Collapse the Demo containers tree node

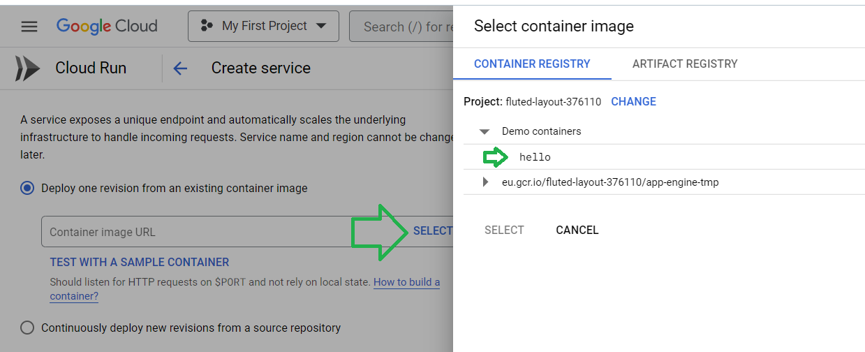click(x=485, y=131)
